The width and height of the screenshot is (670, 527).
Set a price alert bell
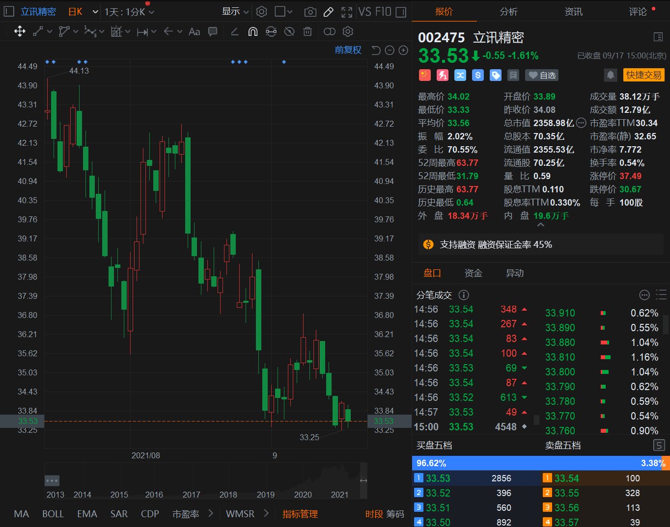tap(611, 75)
